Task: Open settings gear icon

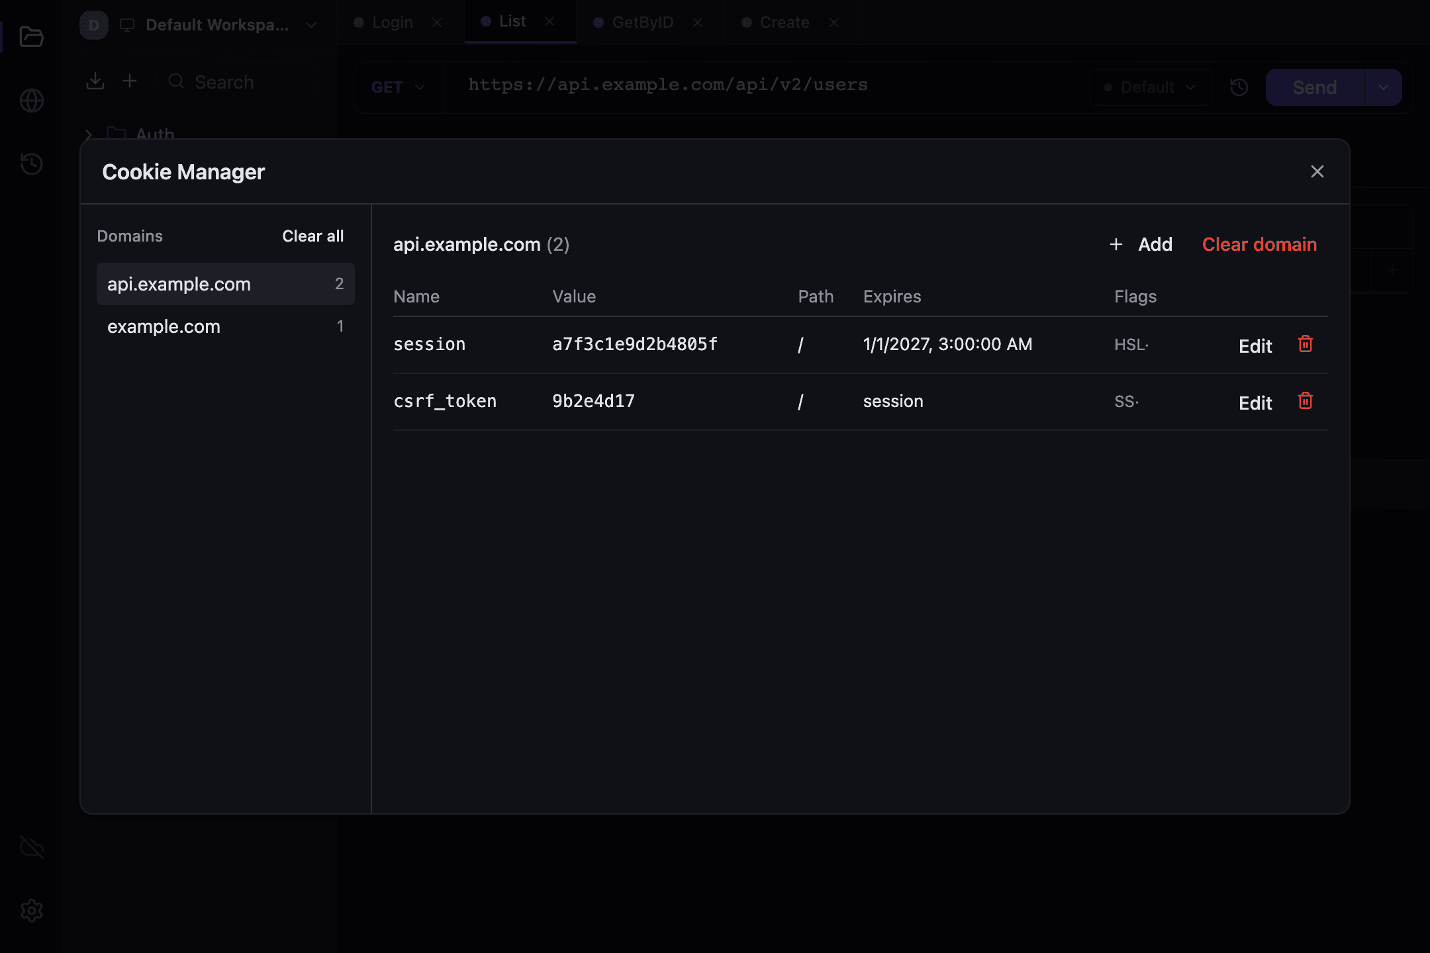Action: 31,911
